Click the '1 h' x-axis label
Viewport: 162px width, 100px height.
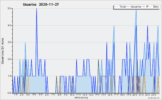point(16,95)
